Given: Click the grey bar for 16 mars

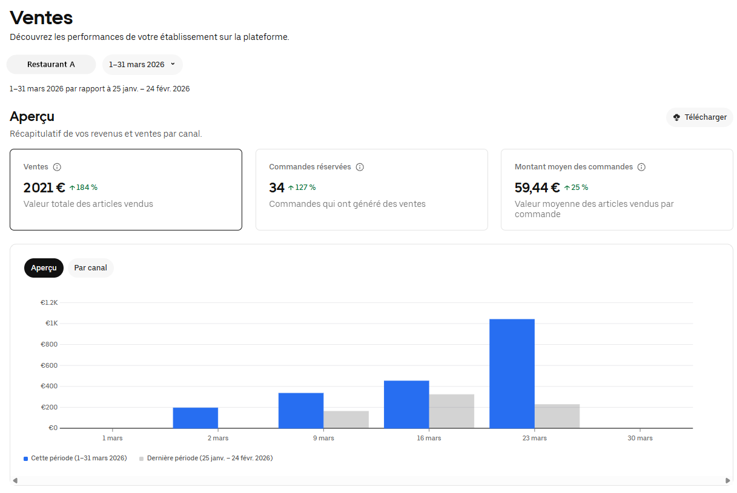Looking at the screenshot, I should pos(452,411).
